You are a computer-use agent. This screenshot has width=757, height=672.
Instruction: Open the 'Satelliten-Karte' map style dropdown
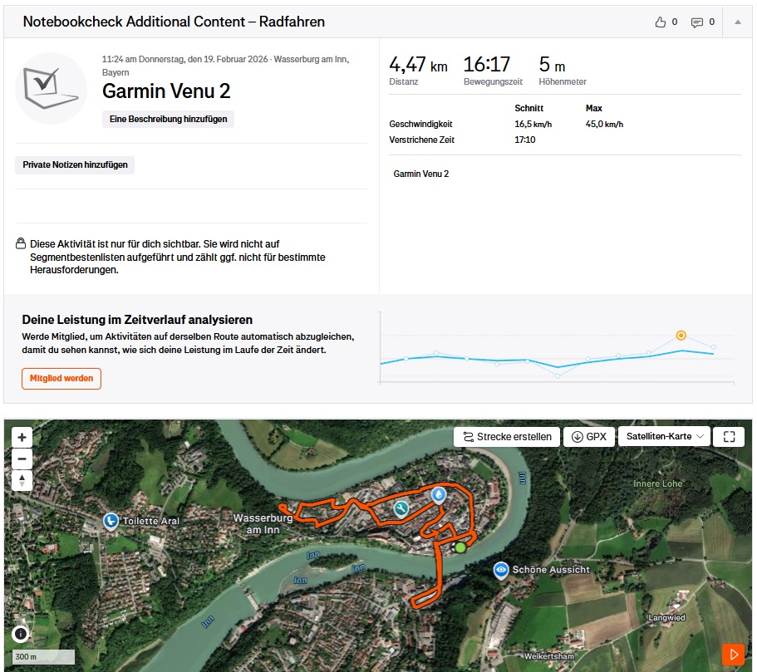[665, 436]
